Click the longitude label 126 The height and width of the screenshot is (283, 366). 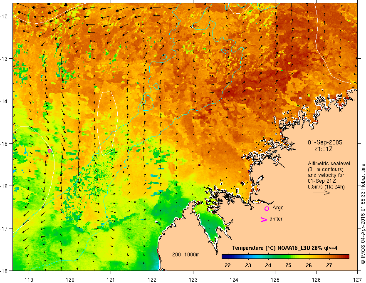pos(316,280)
